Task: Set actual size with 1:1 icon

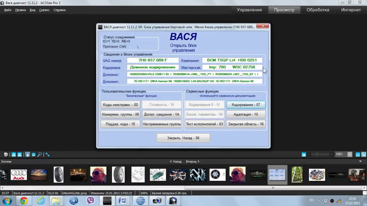Action: point(358,154)
